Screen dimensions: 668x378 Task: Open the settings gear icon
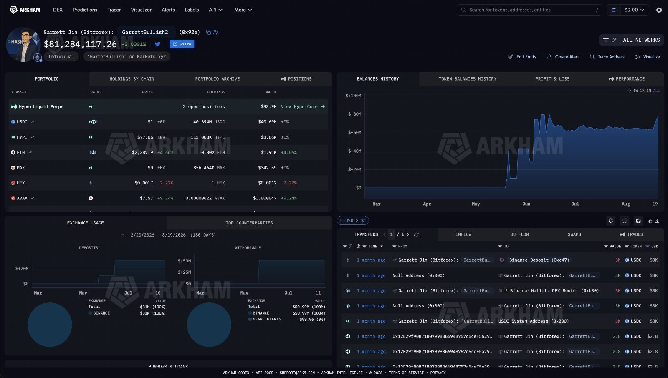[x=659, y=10]
